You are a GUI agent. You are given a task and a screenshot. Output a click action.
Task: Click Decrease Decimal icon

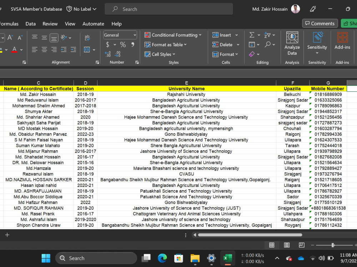(117, 54)
